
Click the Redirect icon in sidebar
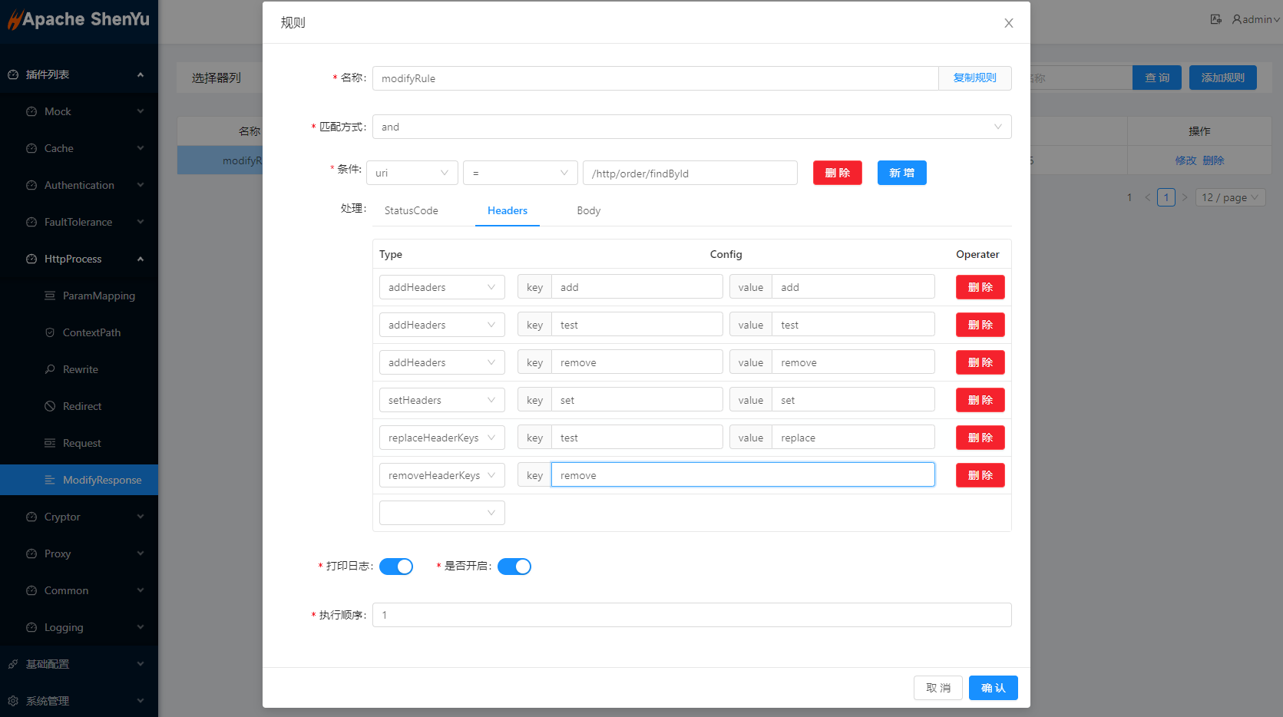(50, 406)
